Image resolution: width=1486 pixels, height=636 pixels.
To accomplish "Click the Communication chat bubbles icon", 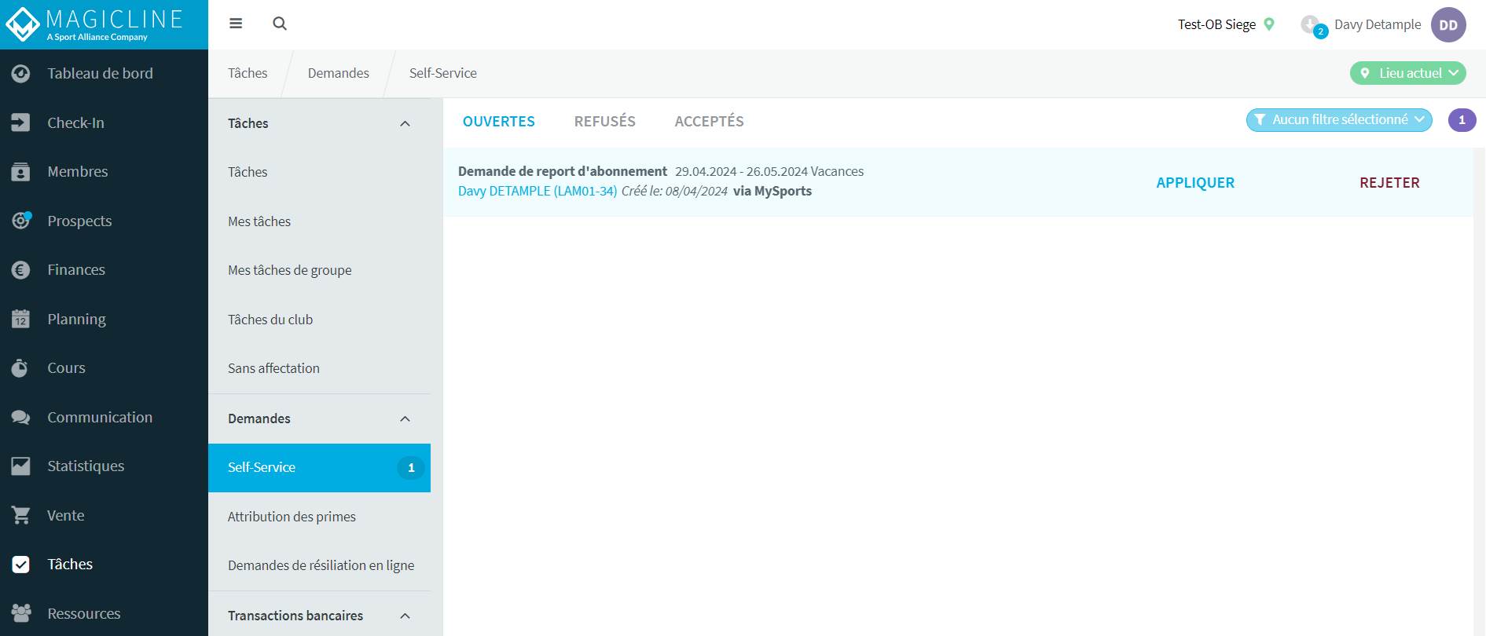I will click(x=21, y=418).
